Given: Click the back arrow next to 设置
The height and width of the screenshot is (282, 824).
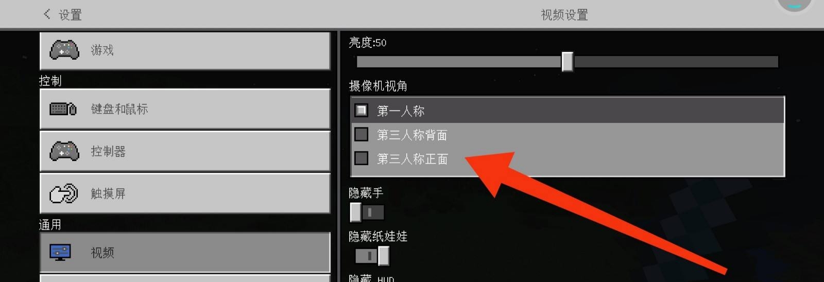Looking at the screenshot, I should (x=47, y=14).
